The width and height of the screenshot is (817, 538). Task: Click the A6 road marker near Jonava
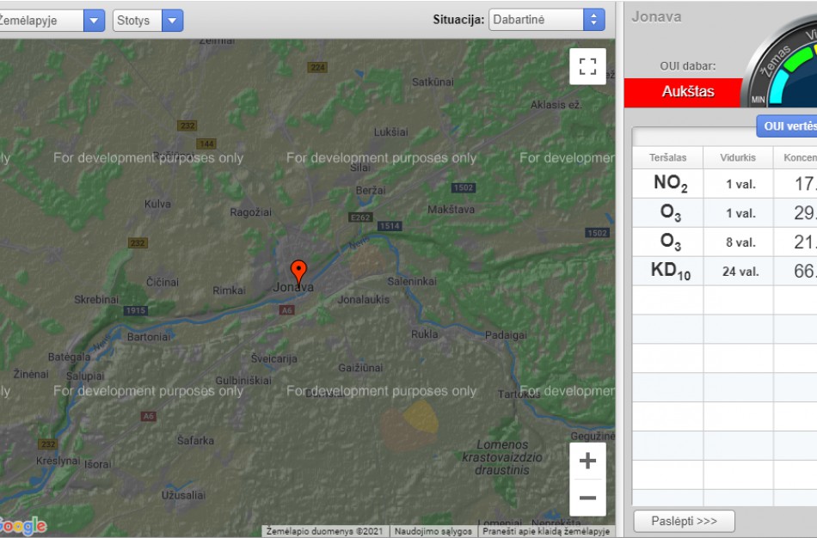click(286, 310)
